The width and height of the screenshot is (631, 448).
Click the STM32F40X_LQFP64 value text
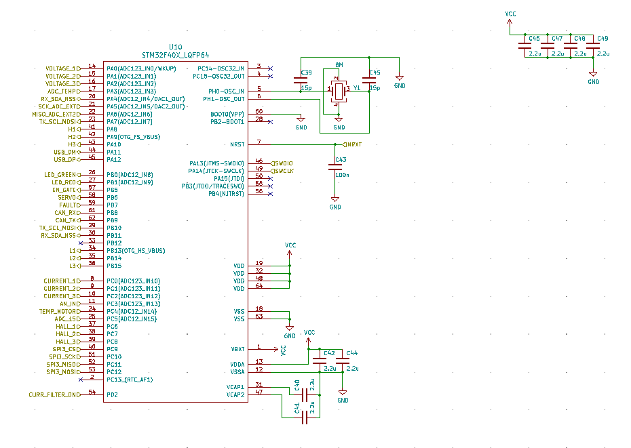point(176,55)
